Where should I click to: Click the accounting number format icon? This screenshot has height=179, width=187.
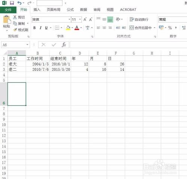161,28
